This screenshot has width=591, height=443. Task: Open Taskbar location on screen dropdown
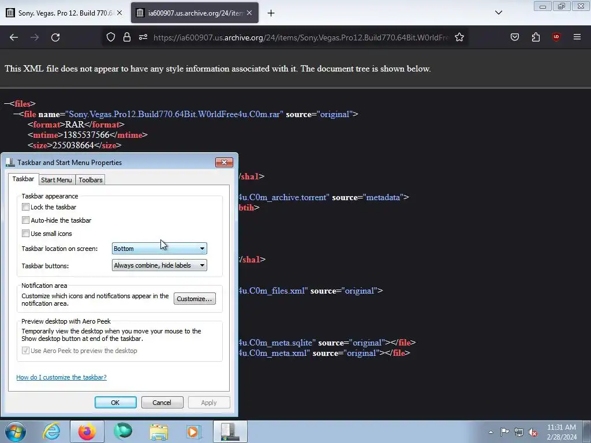(x=159, y=248)
